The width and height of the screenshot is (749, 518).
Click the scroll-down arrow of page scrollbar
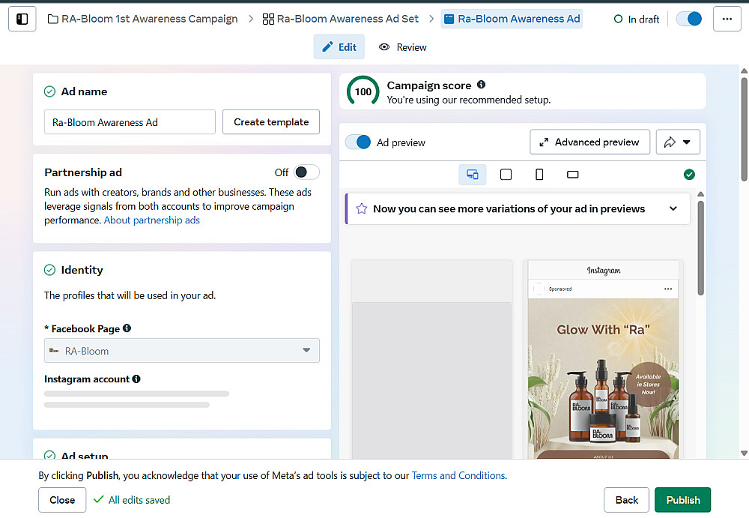point(745,453)
